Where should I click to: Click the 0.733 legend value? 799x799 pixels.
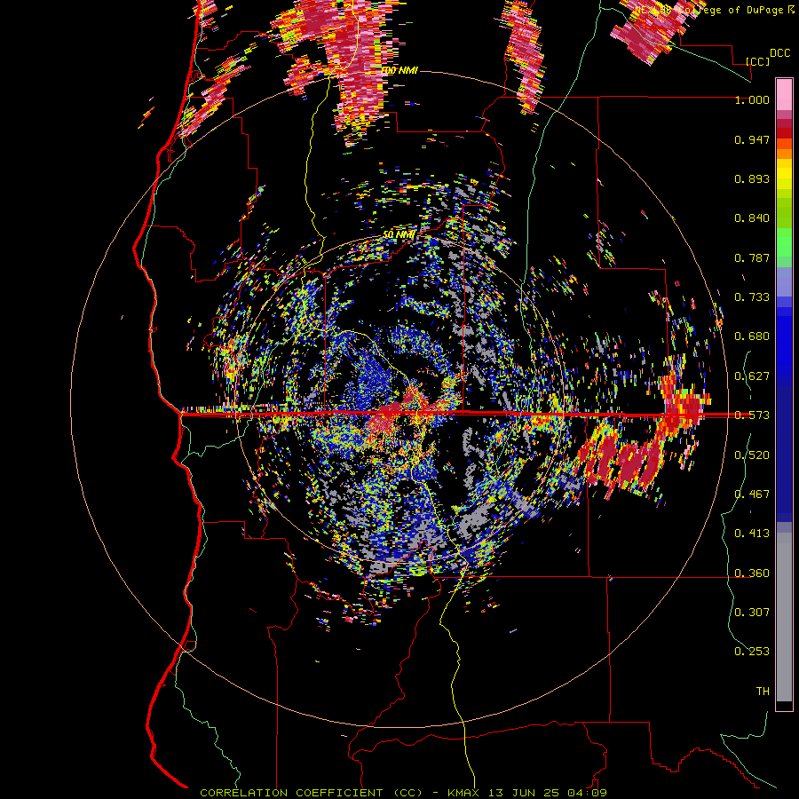[x=752, y=297]
